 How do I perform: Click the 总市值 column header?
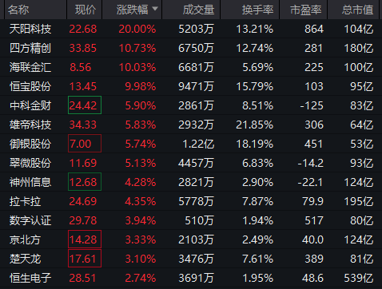[x=357, y=10]
